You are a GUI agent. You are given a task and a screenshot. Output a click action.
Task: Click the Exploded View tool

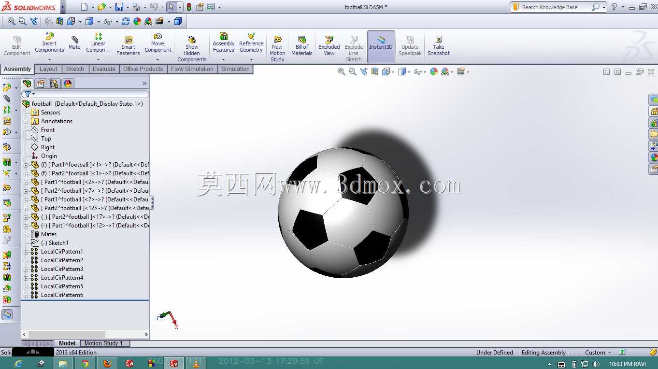(329, 46)
